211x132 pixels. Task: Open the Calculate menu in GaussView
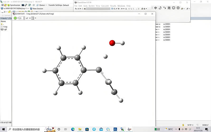(x=105, y=6)
